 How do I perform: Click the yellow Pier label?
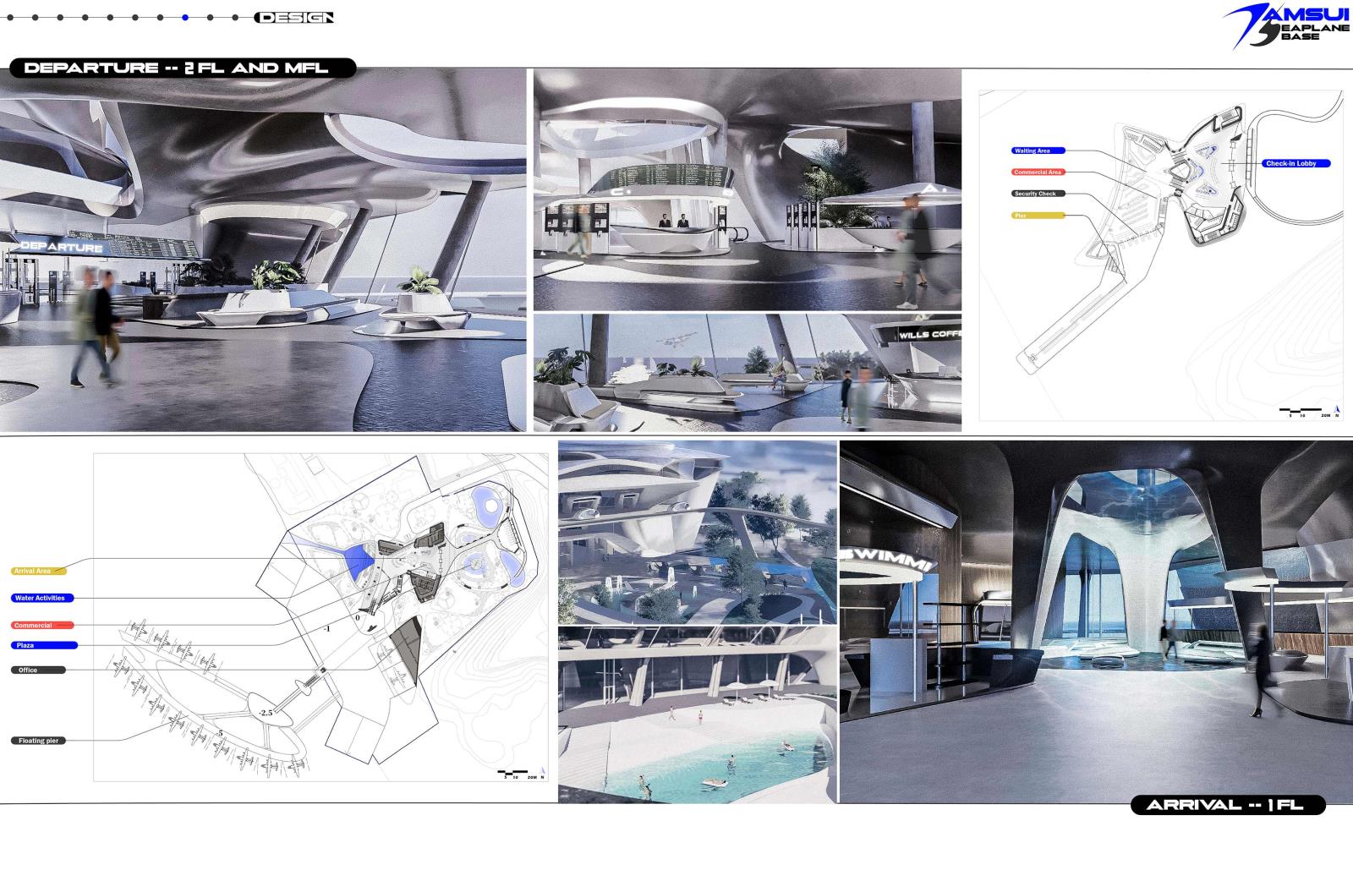click(1038, 216)
